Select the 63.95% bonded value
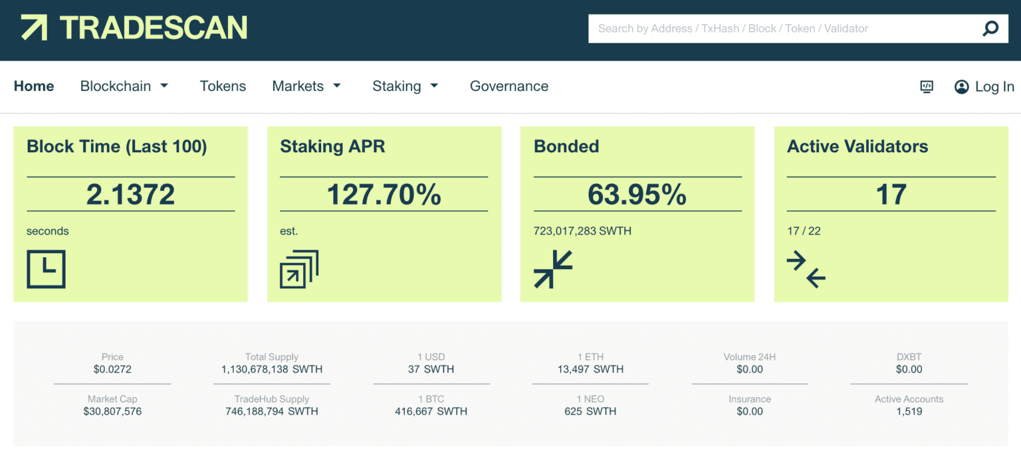This screenshot has width=1021, height=457. pyautogui.click(x=637, y=194)
